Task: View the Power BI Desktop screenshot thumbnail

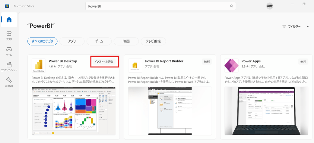Action: 74,111
